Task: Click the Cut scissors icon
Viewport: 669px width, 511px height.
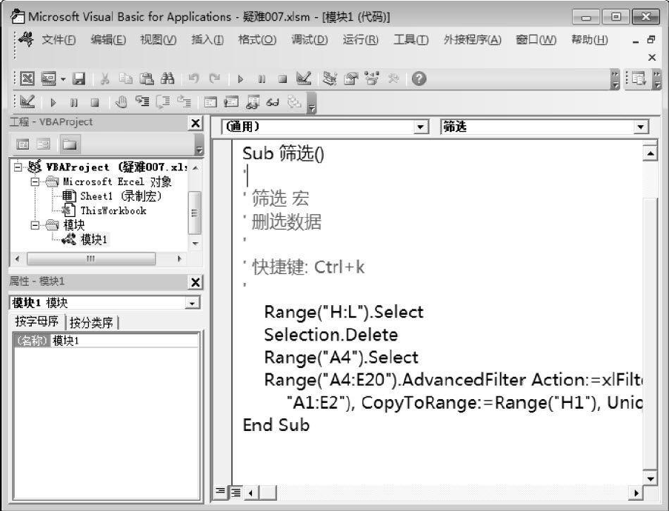Action: pyautogui.click(x=104, y=79)
